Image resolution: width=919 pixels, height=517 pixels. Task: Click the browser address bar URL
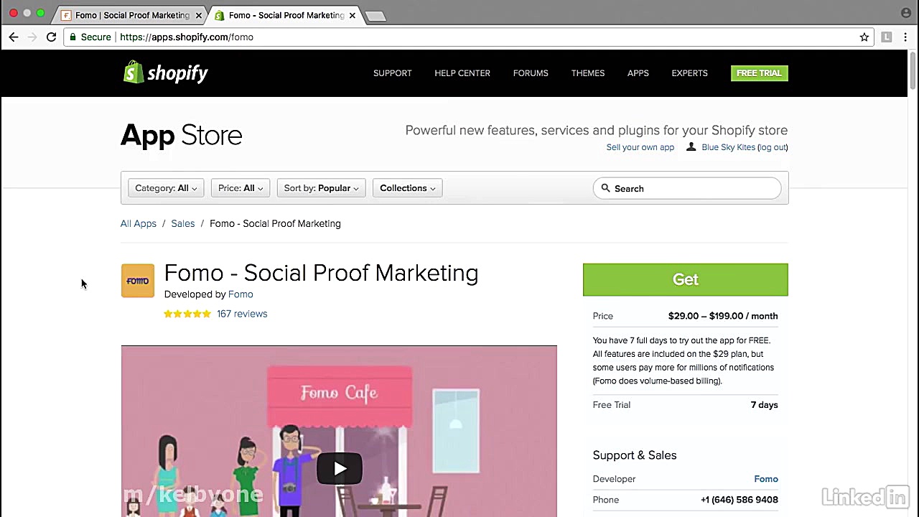pos(187,37)
